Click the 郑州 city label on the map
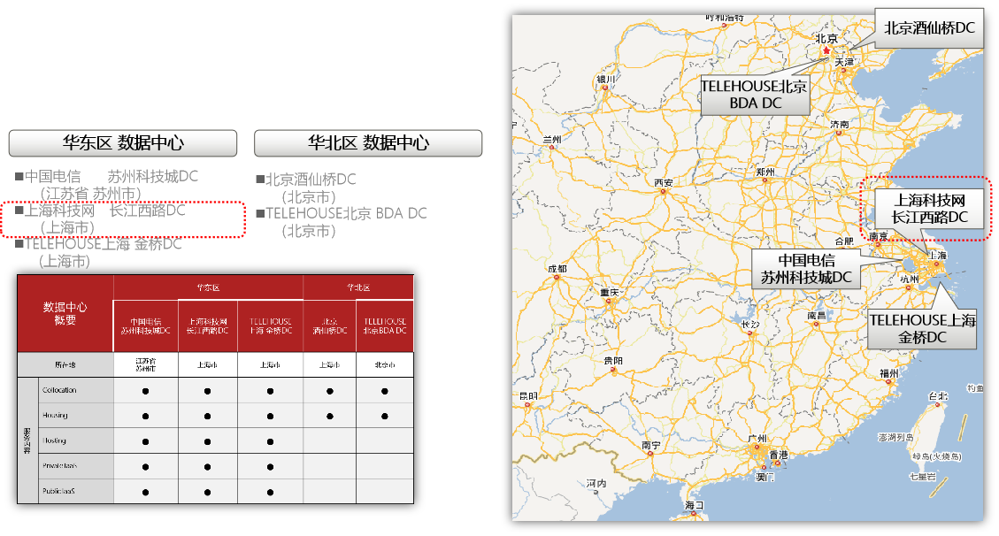Screen dimensions: 999x536 click(x=765, y=172)
